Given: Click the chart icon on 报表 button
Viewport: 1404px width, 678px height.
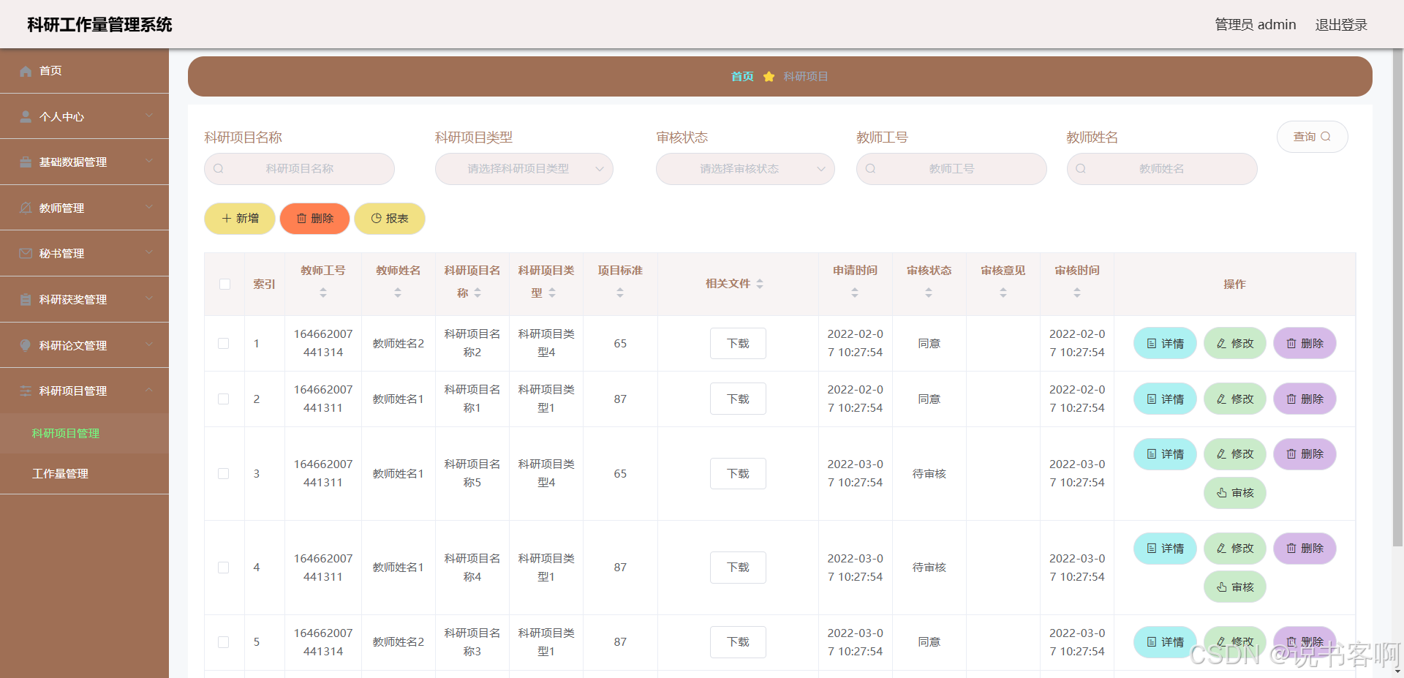Looking at the screenshot, I should click(376, 219).
